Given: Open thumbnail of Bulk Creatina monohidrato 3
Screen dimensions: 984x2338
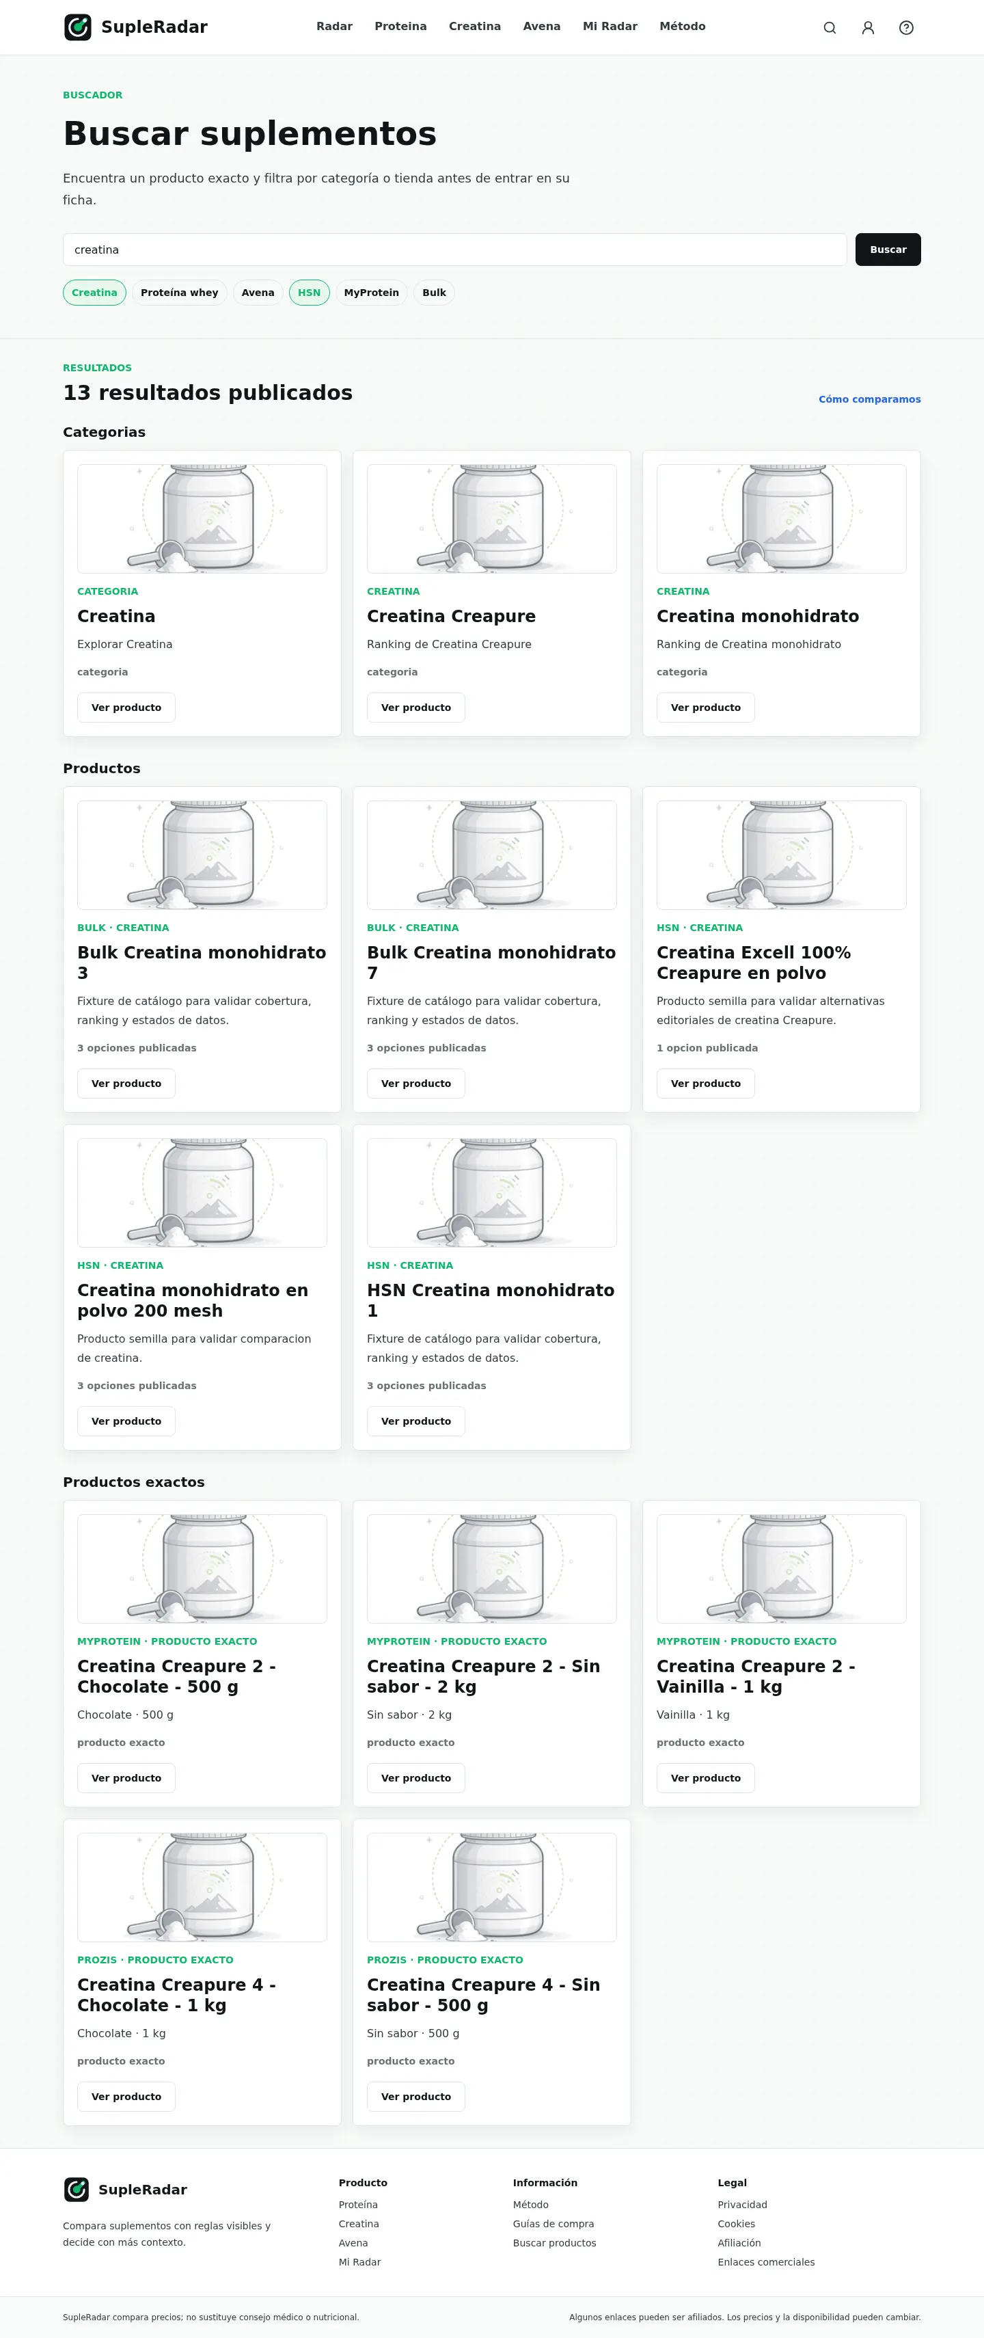Looking at the screenshot, I should (202, 855).
